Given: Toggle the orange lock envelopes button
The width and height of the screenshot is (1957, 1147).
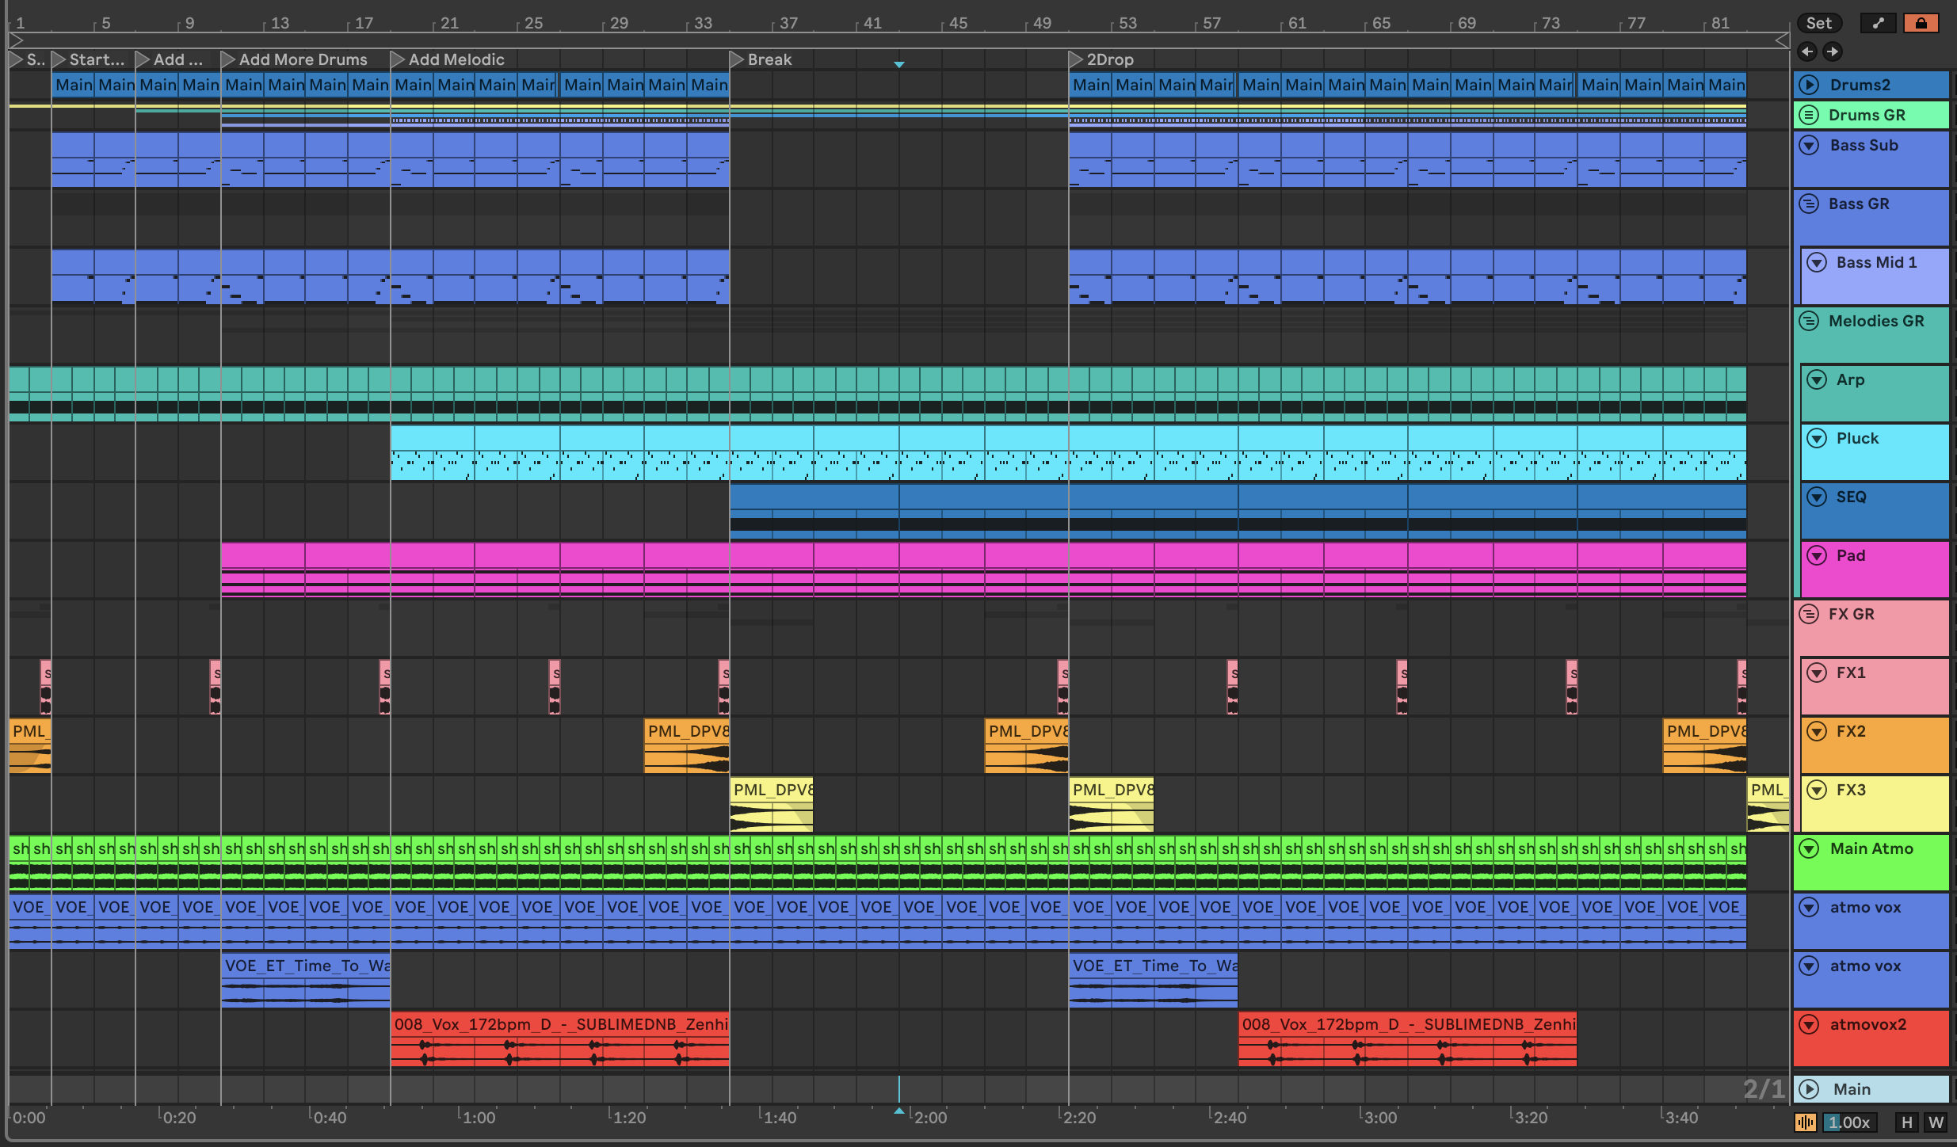Looking at the screenshot, I should pos(1921,23).
